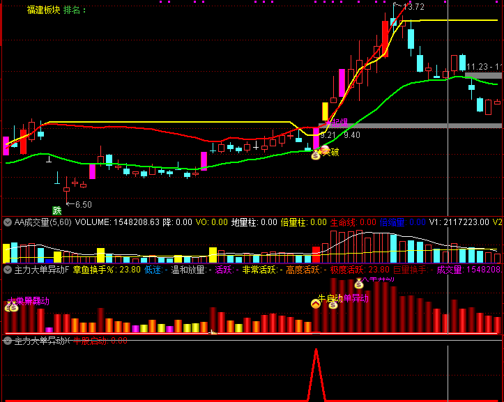Click the V1: 2117223.00 value
504x402 pixels.
[x=459, y=222]
